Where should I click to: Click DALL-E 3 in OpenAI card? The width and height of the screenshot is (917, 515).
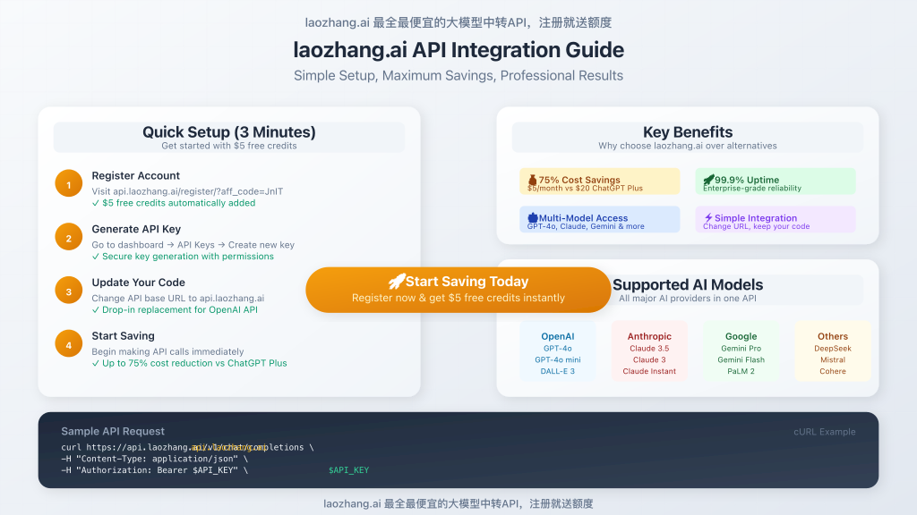click(x=557, y=371)
